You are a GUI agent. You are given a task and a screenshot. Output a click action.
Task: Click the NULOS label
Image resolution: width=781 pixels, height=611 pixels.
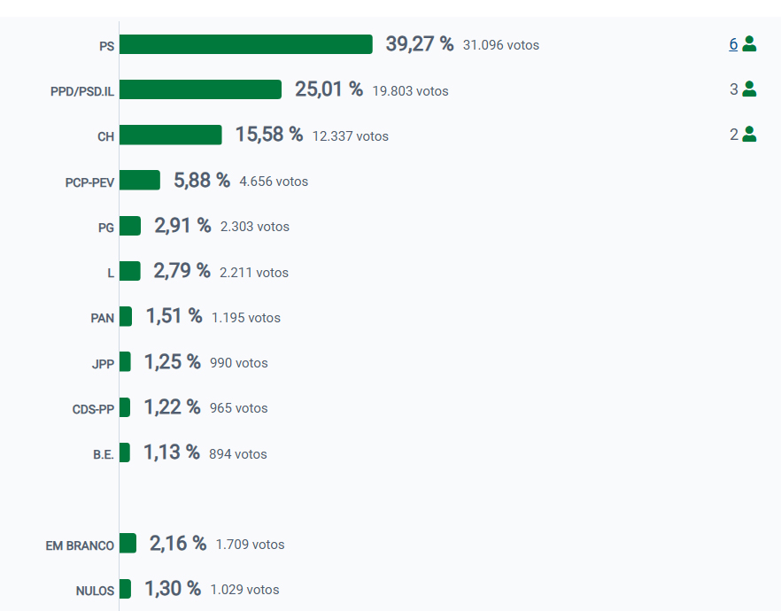96,591
